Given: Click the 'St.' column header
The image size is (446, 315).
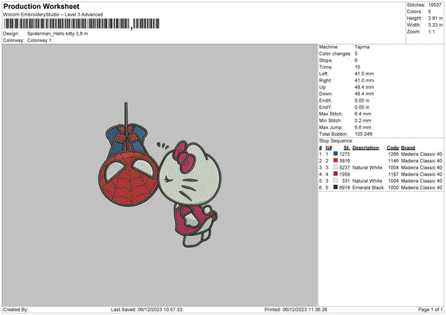Looking at the screenshot, I should tap(346, 148).
